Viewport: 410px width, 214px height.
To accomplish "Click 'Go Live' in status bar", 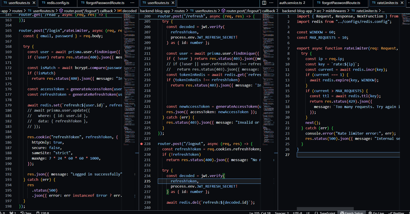I will pyautogui.click(x=377, y=213).
